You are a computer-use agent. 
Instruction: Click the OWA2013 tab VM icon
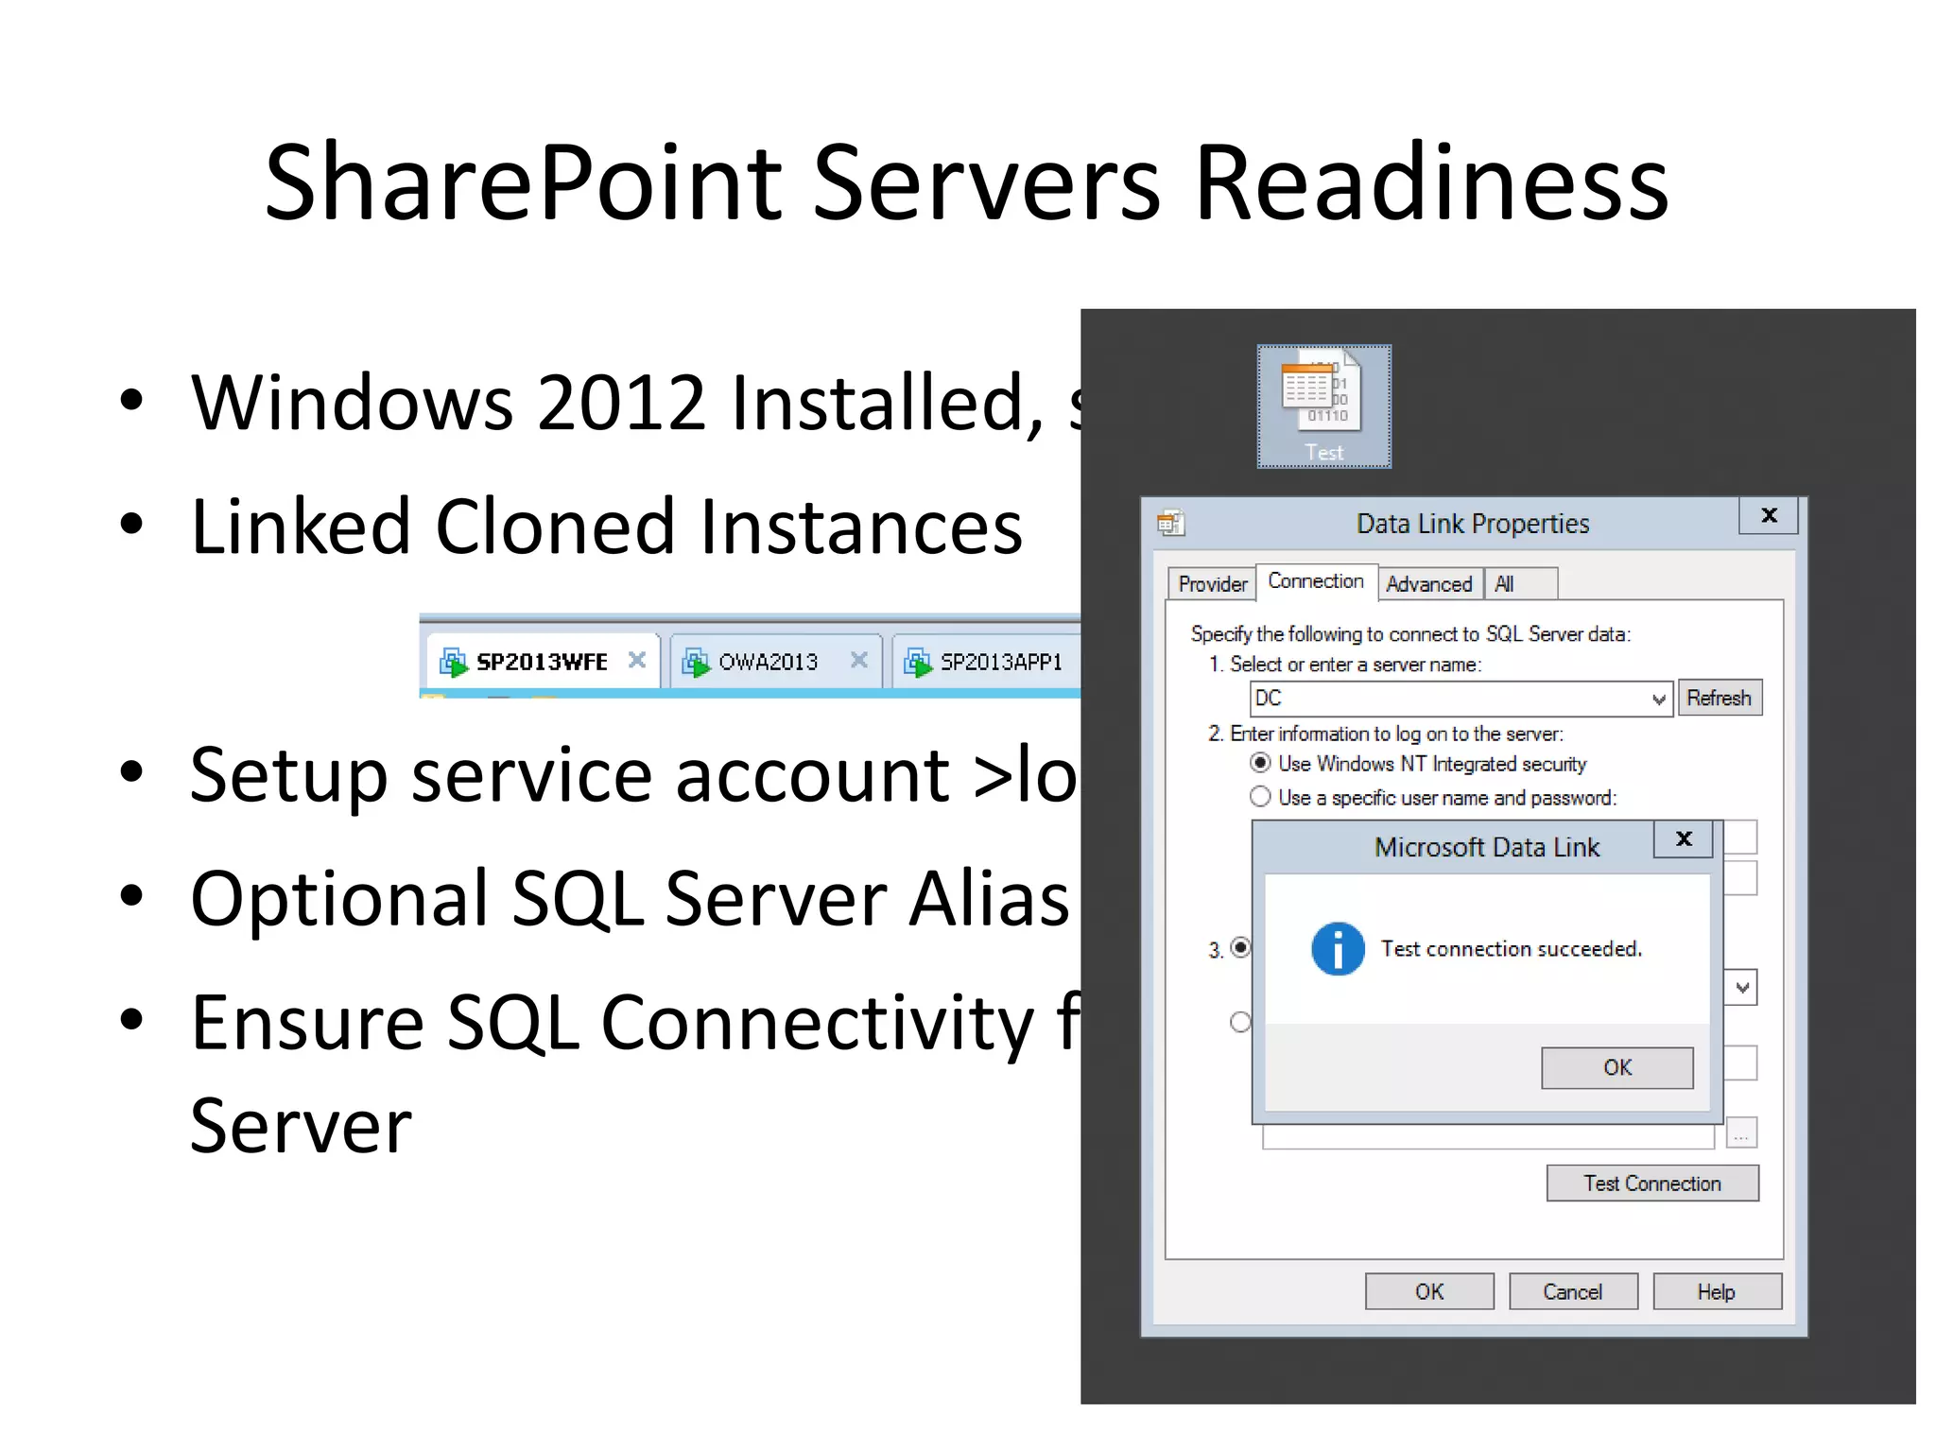point(696,662)
